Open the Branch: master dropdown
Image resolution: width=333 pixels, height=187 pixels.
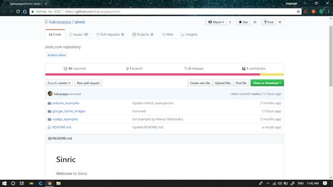pyautogui.click(x=59, y=83)
